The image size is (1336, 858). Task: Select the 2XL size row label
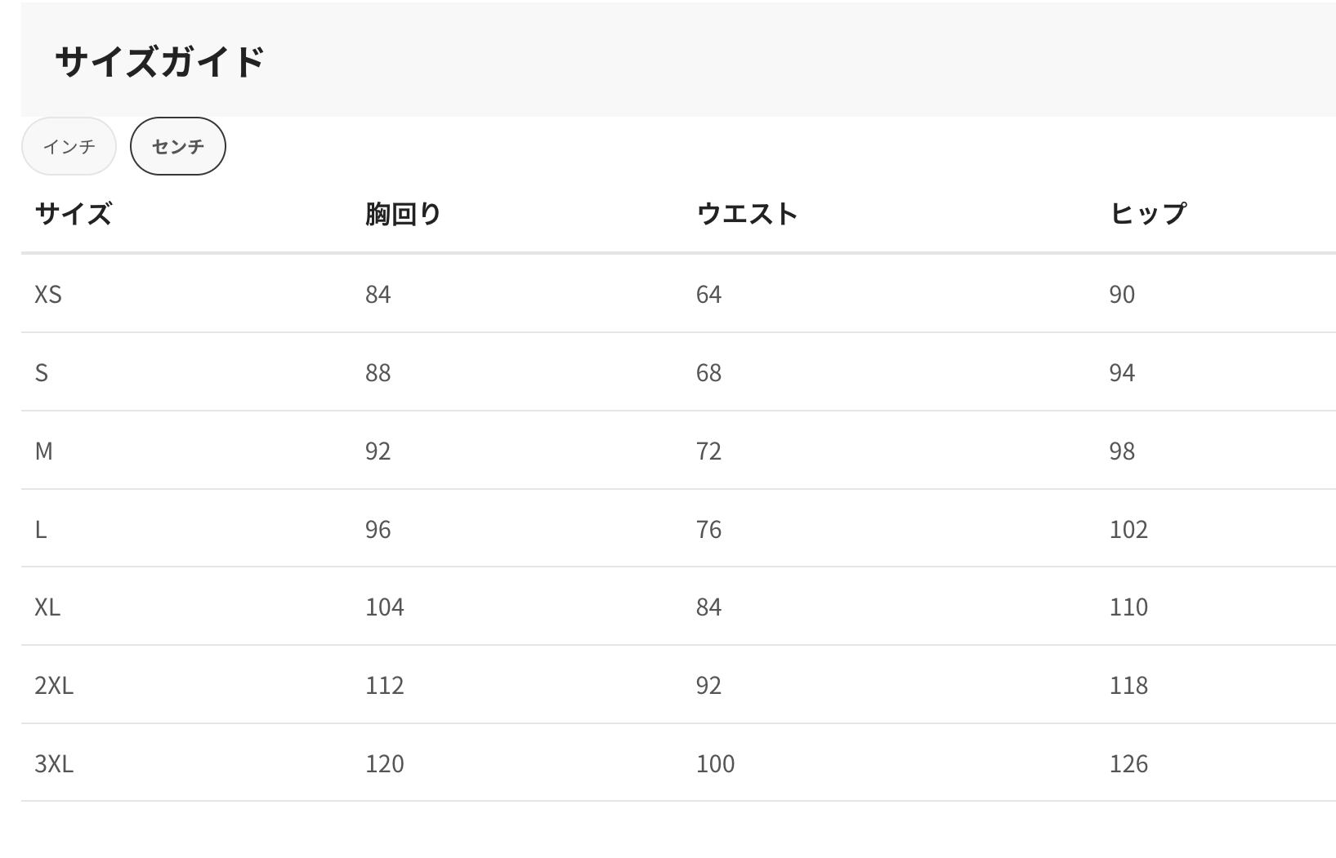(x=54, y=685)
